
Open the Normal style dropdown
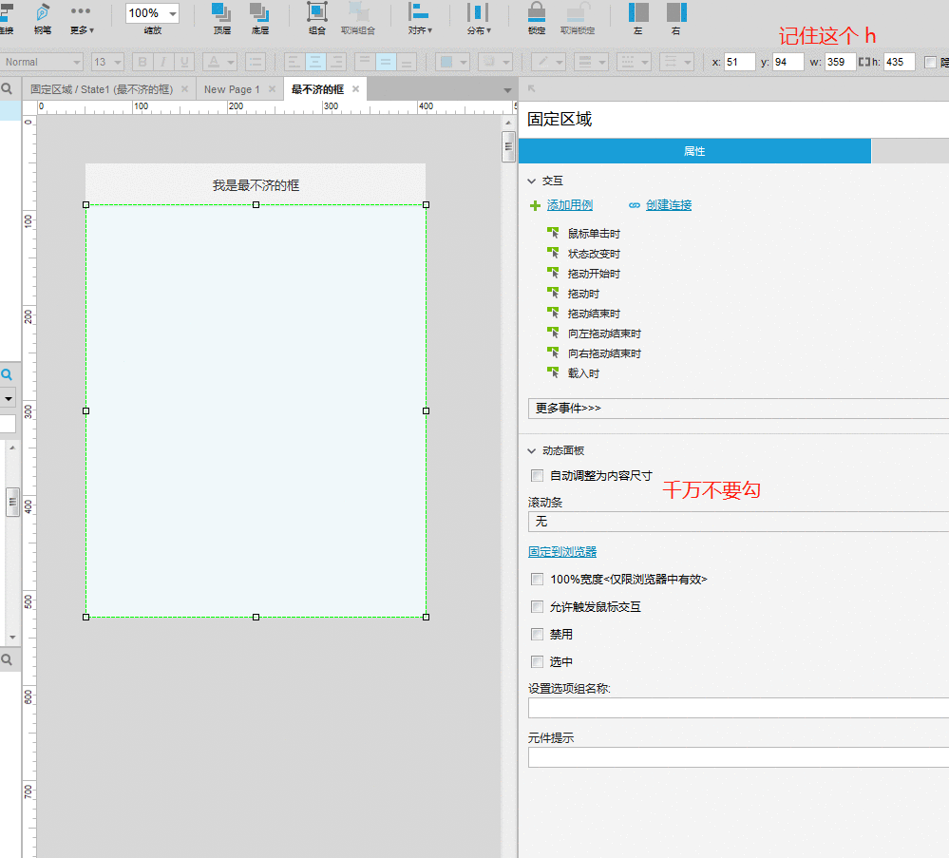(41, 62)
